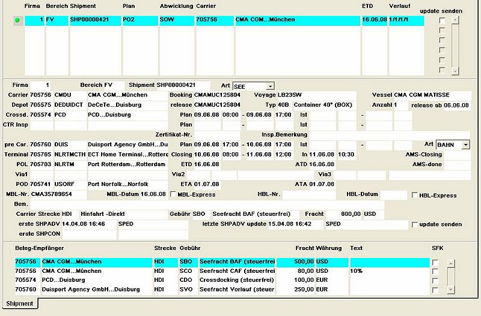The width and height of the screenshot is (481, 316).
Task: Click the empty Insp.Bemerkung field
Action: pyautogui.click(x=389, y=134)
